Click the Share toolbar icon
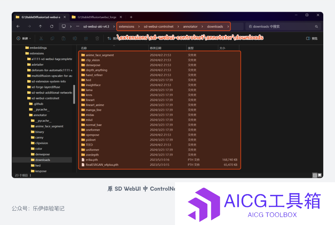 pos(86,38)
